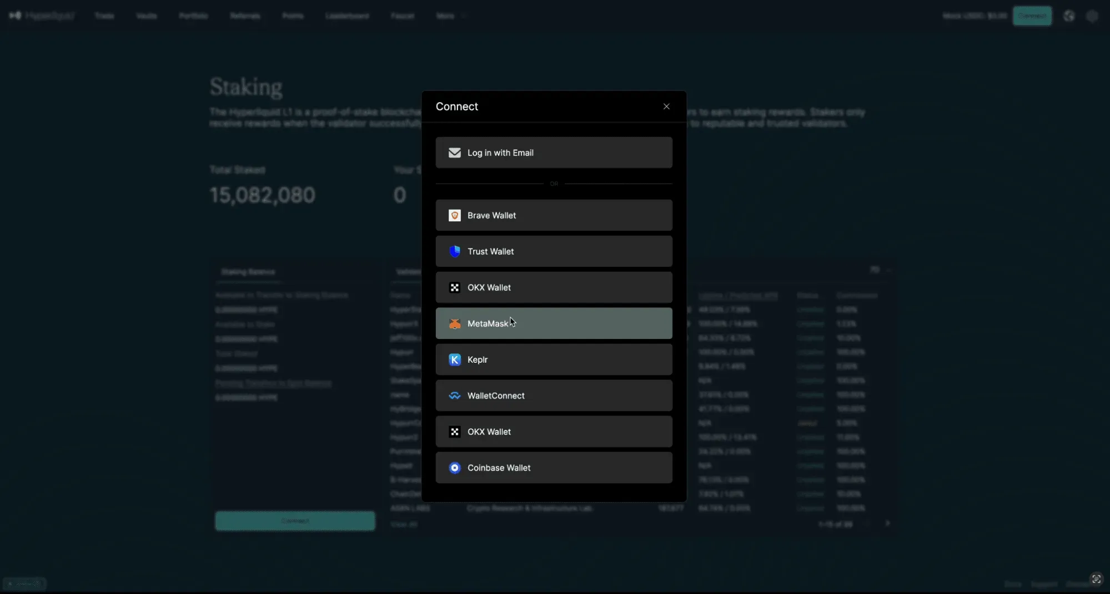Viewport: 1110px width, 594px height.
Task: Open Portfolio from the top navigation
Action: (193, 16)
